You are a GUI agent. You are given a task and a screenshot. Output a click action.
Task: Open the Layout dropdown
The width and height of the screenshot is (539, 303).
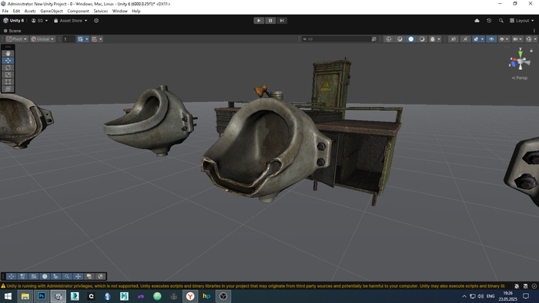tap(522, 21)
